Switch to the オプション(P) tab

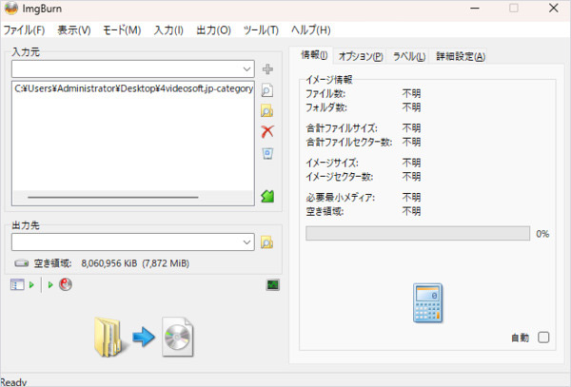361,56
